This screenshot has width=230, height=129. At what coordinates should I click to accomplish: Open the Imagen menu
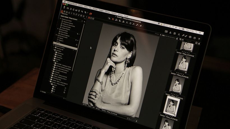101,10
